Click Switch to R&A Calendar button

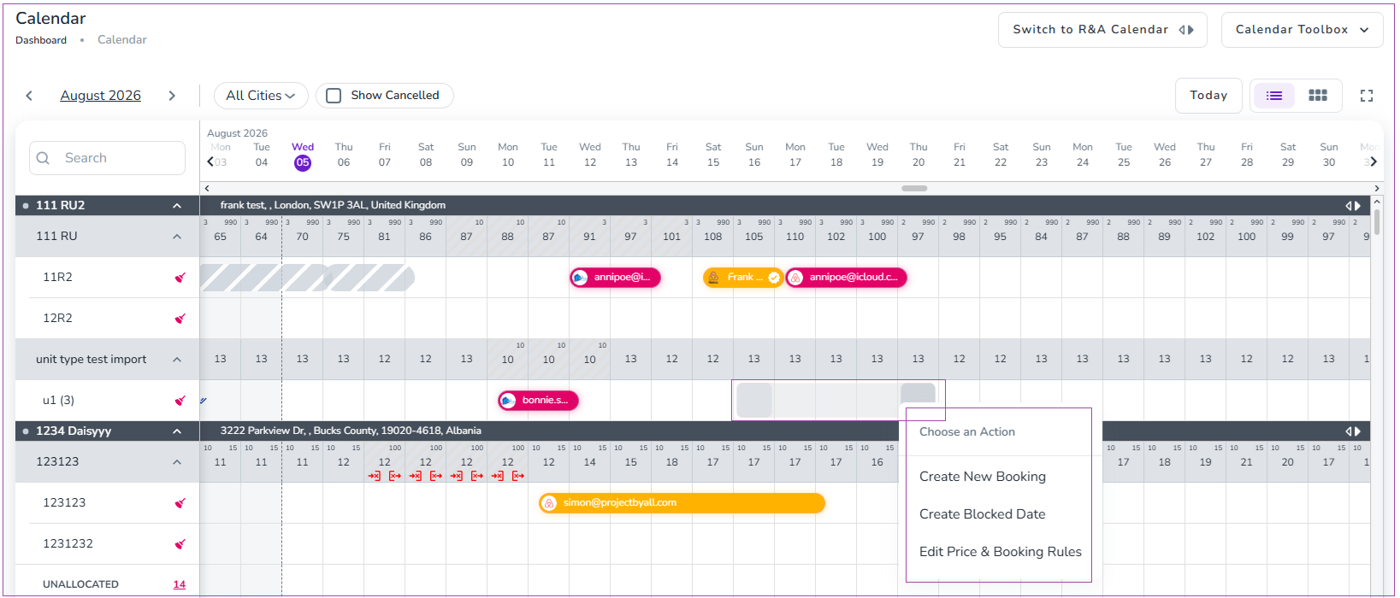click(x=1102, y=30)
